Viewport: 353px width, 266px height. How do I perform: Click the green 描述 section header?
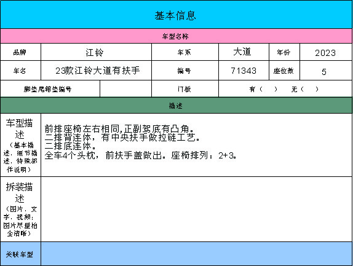pos(177,106)
